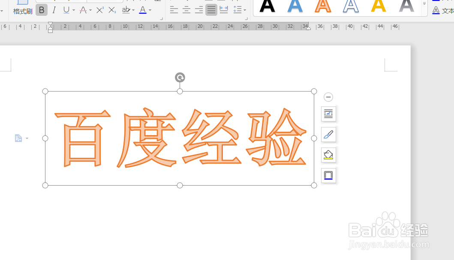Center align the text
The image size is (454, 260).
(186, 10)
